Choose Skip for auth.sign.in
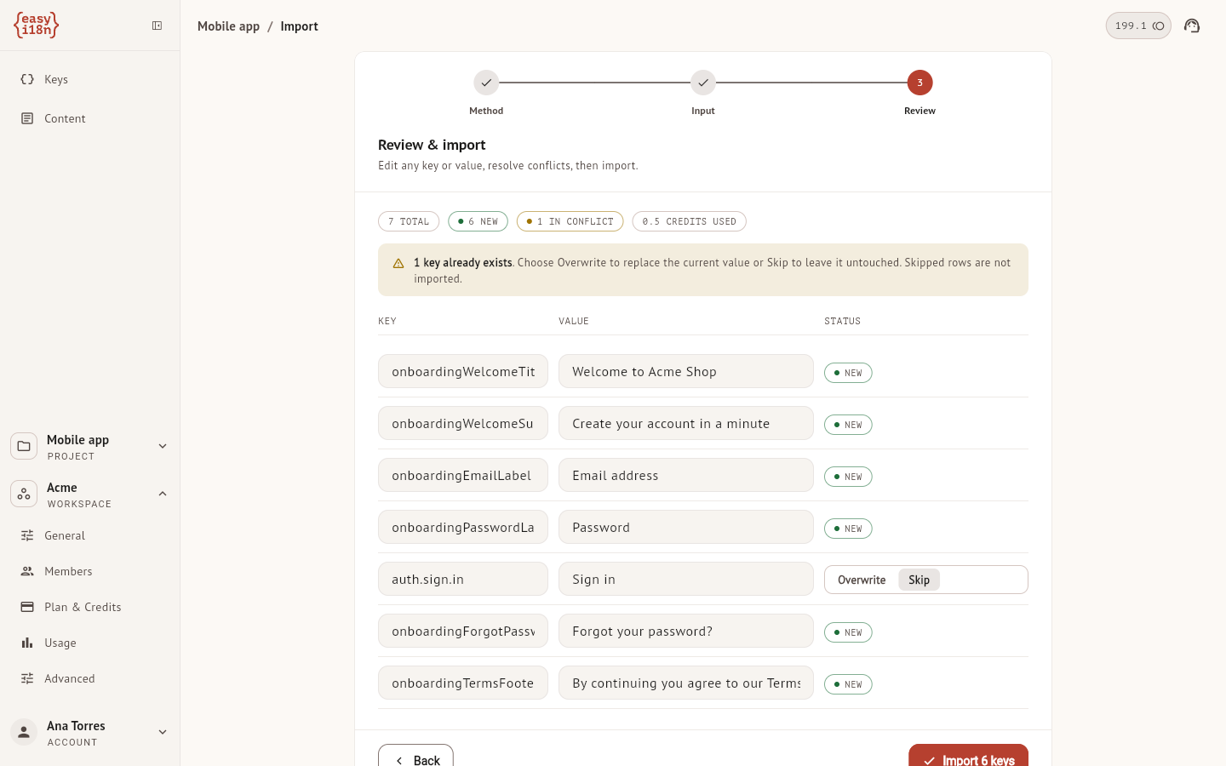1226x766 pixels. click(919, 580)
